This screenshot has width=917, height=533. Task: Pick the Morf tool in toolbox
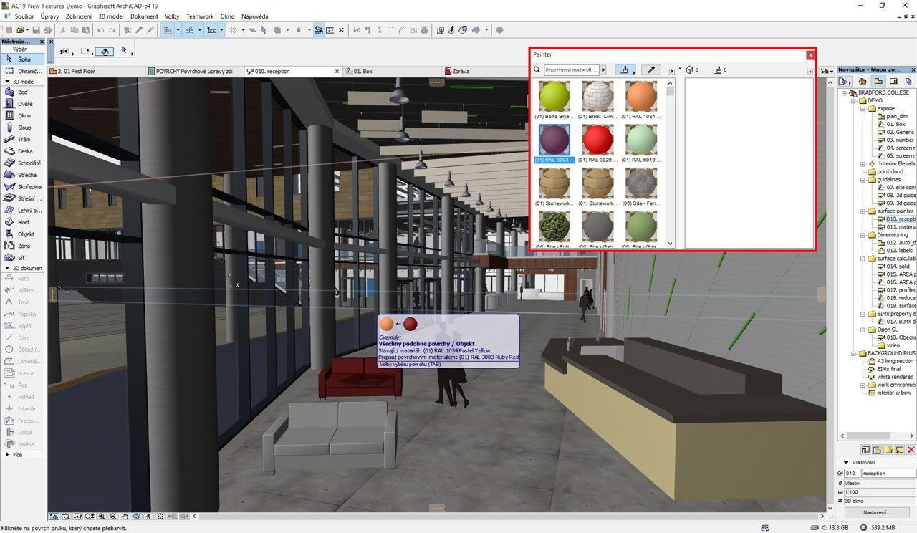click(23, 222)
